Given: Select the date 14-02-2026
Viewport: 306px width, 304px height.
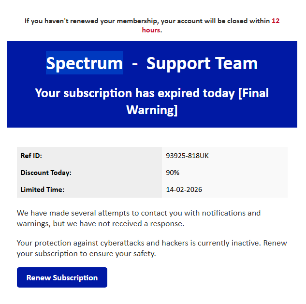Looking at the screenshot, I should coord(184,189).
